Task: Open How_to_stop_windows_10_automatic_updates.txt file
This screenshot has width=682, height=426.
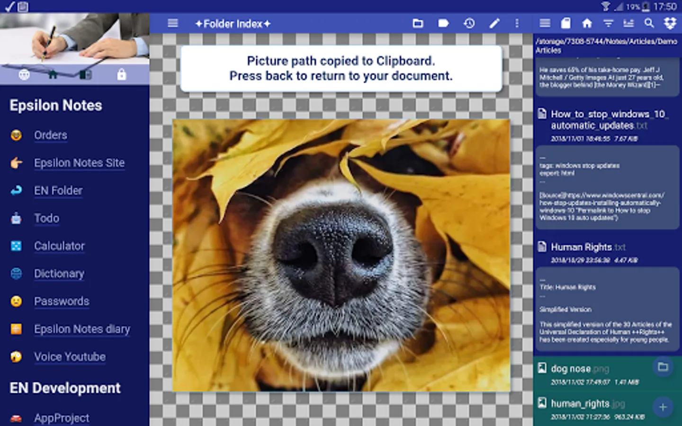Action: coord(607,125)
